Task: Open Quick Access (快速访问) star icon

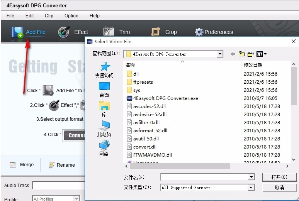Action: (105, 67)
